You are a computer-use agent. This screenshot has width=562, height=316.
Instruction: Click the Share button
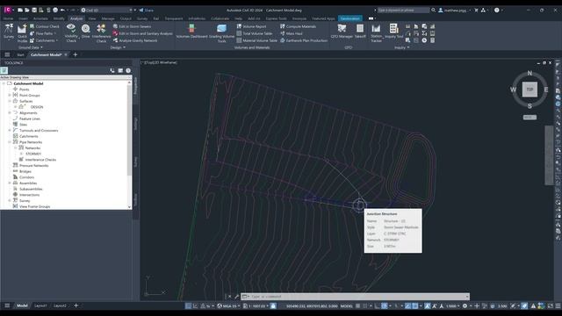(147, 10)
